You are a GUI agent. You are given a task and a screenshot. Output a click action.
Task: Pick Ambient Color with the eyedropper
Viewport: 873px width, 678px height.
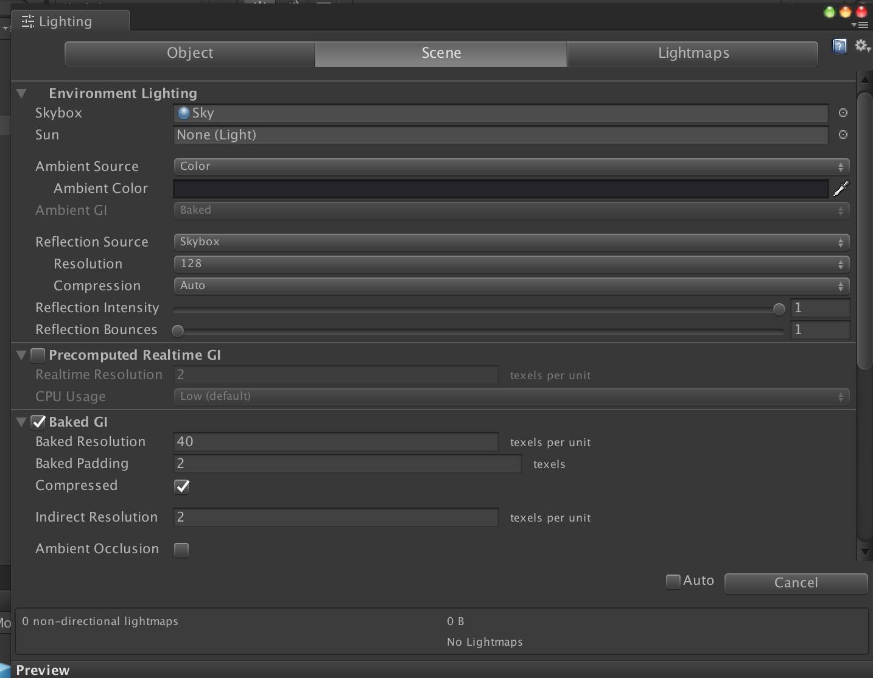[x=841, y=189]
